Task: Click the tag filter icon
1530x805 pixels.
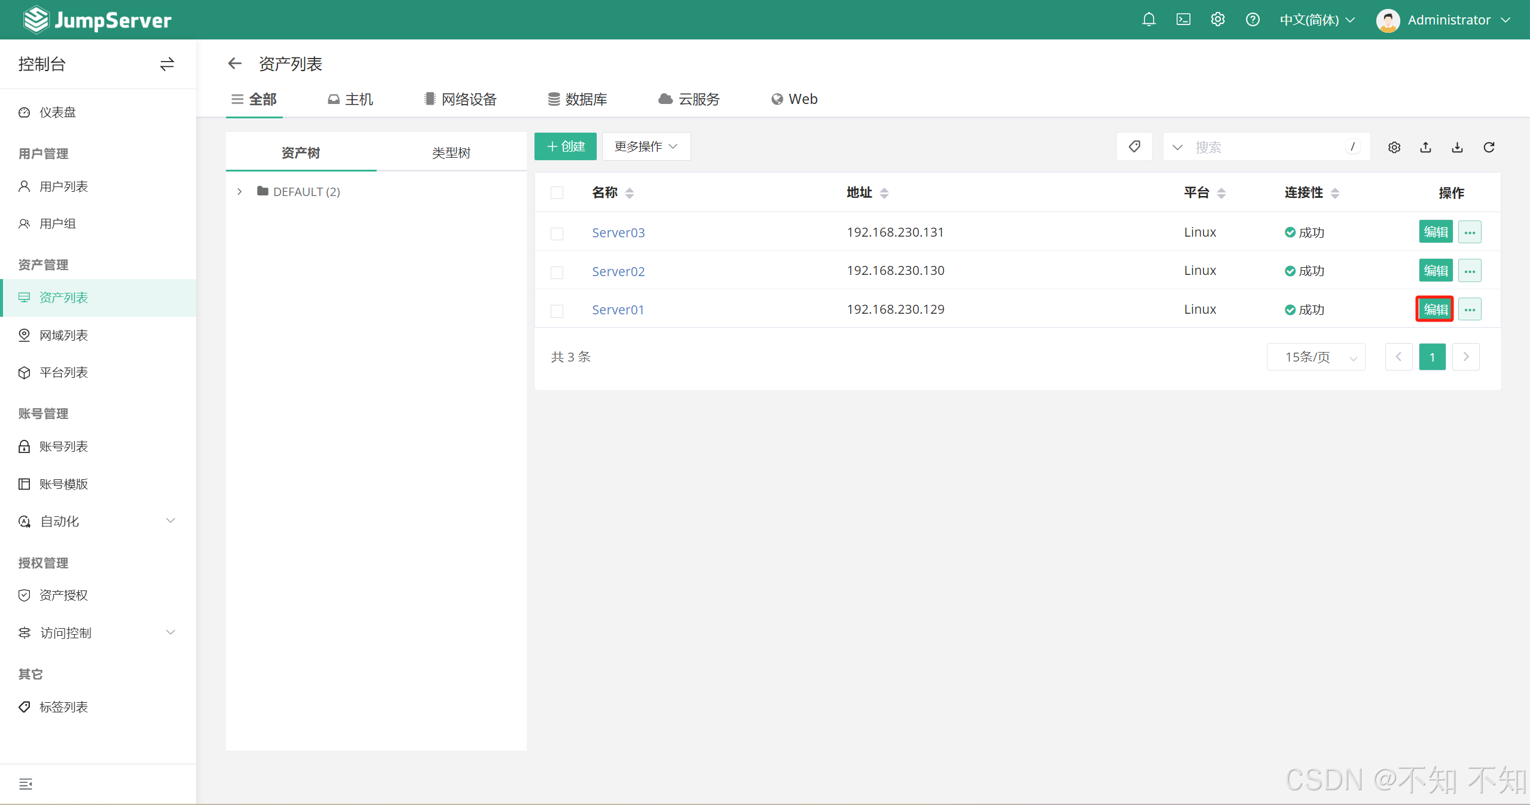Action: click(1134, 146)
